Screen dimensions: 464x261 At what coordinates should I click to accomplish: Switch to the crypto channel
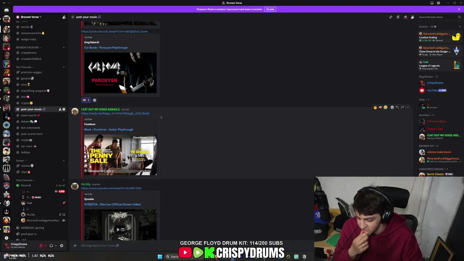coord(41,103)
